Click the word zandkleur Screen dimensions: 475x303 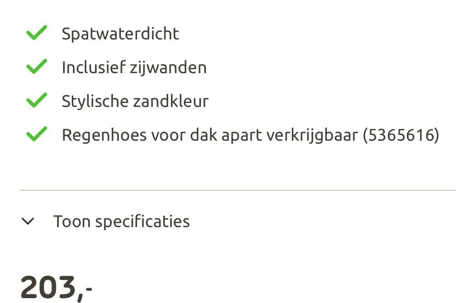[x=171, y=101]
